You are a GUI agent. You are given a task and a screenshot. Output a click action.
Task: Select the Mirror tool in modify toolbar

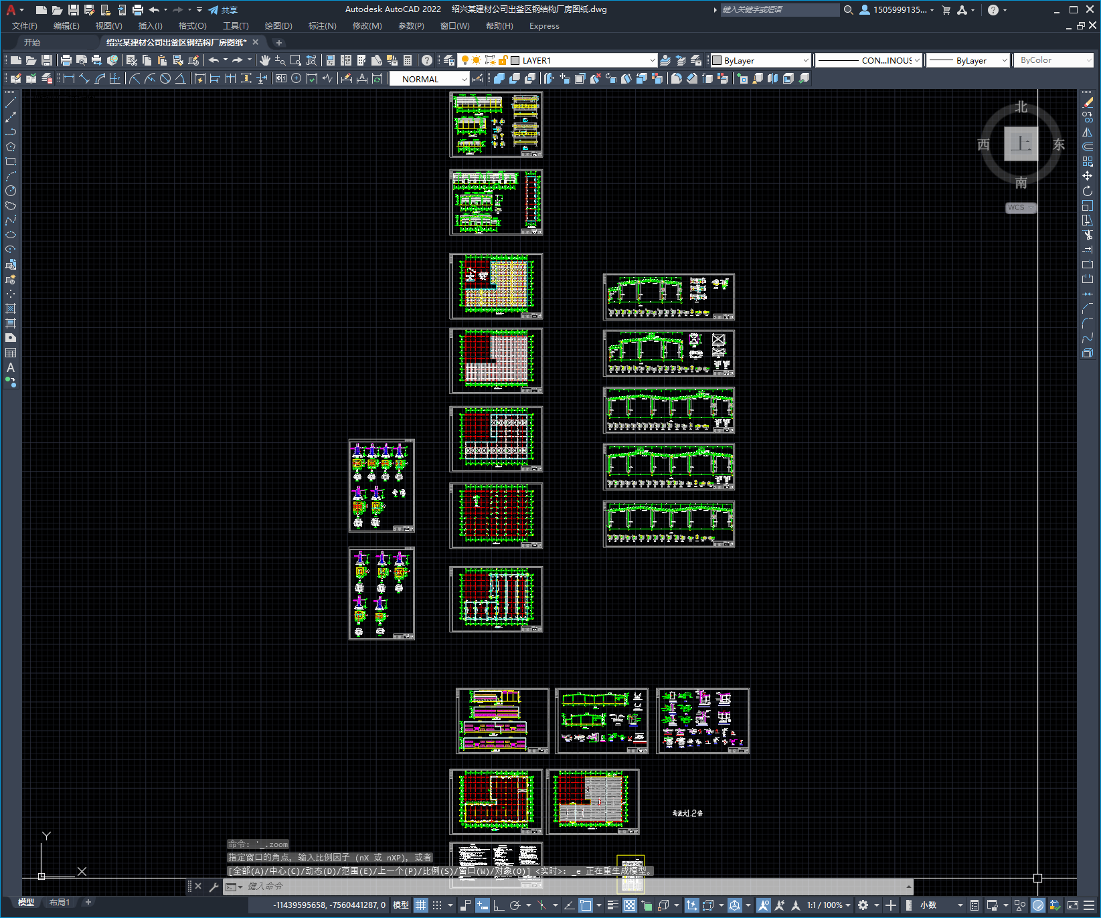[1088, 132]
